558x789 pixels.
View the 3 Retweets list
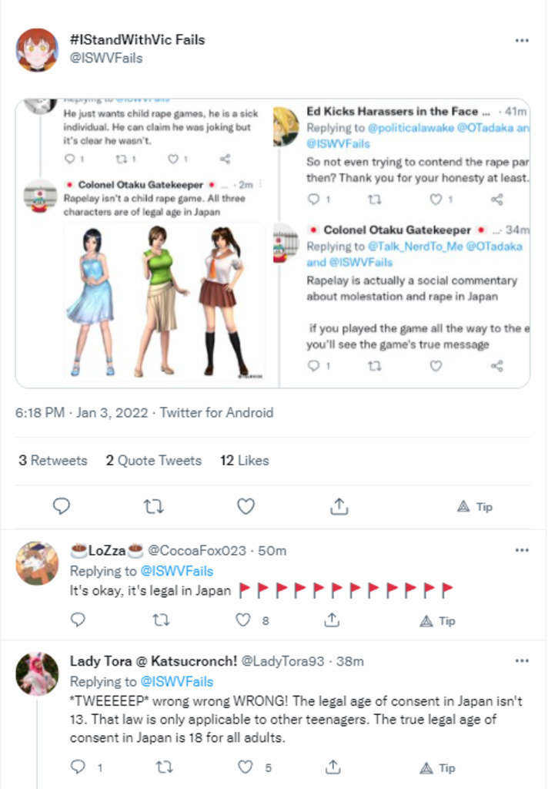pos(52,461)
